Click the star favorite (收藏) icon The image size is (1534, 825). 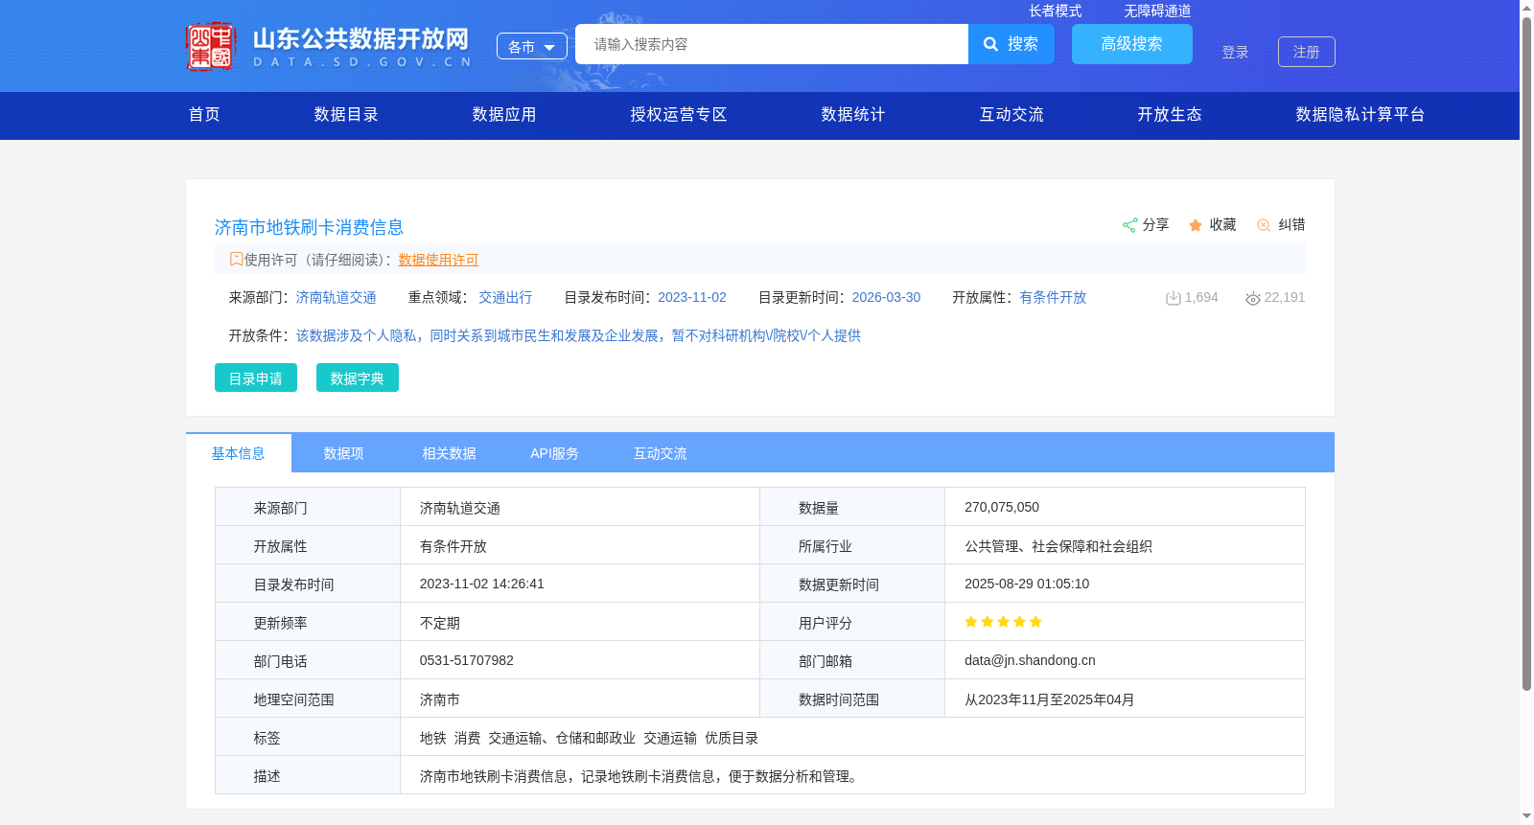(x=1196, y=225)
